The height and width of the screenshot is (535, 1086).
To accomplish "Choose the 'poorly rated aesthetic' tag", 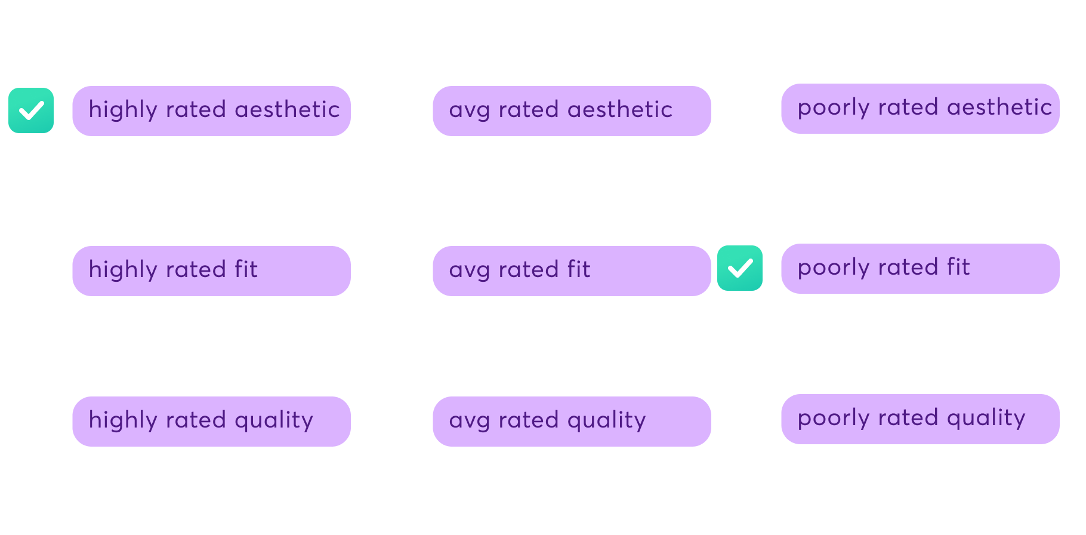I will [x=921, y=109].
